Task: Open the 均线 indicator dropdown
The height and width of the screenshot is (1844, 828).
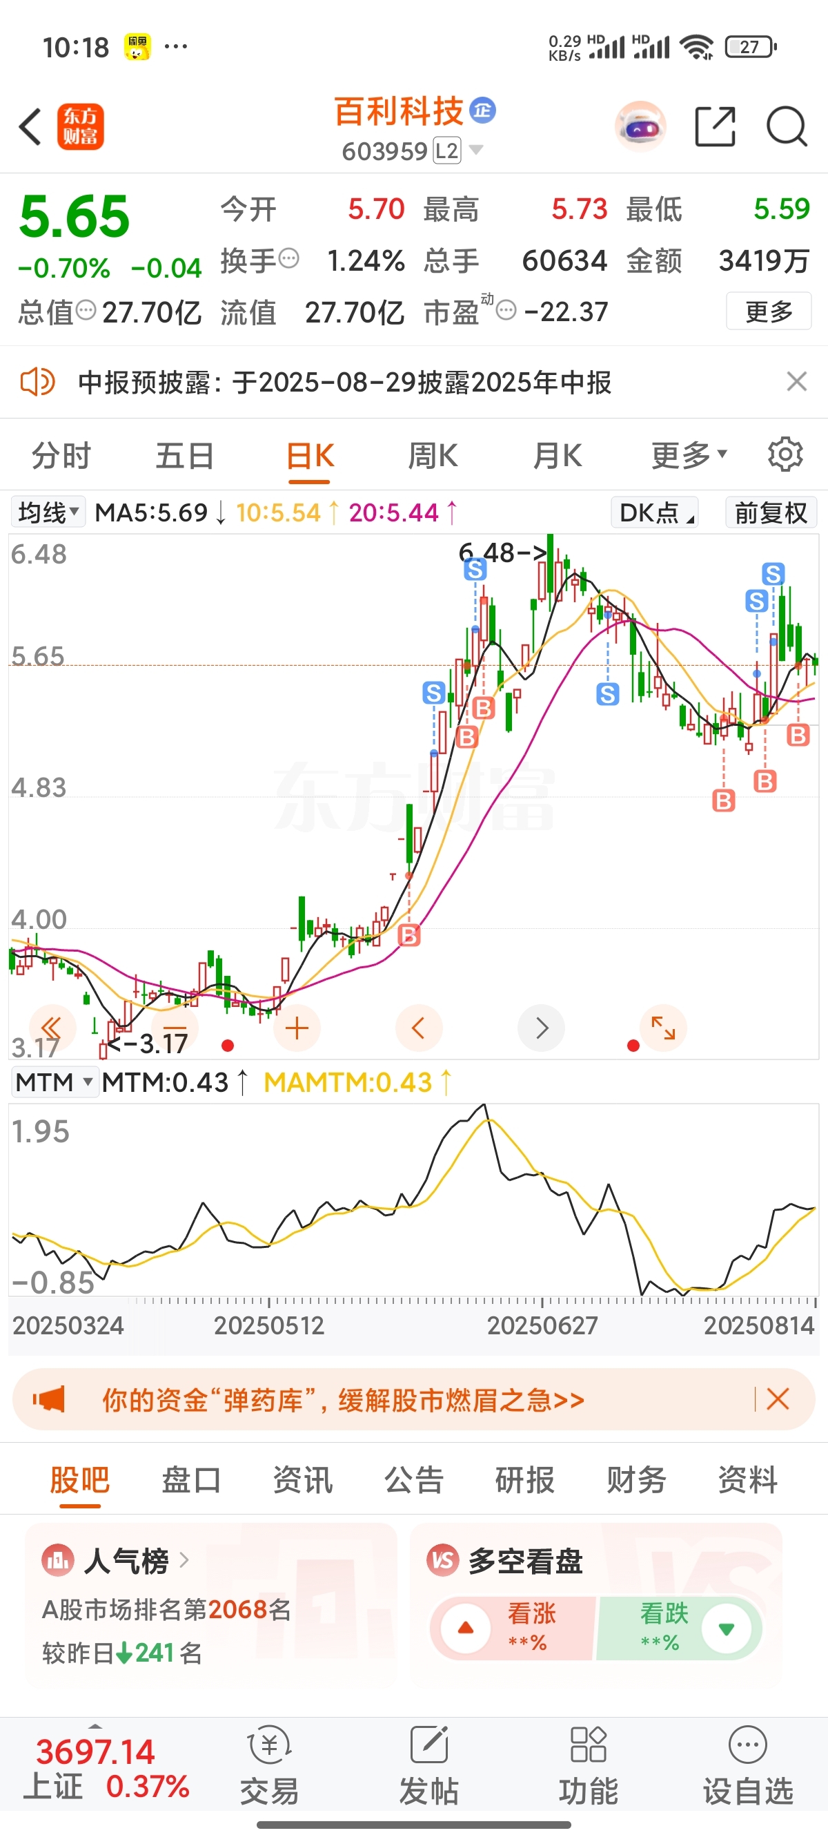Action: point(48,512)
